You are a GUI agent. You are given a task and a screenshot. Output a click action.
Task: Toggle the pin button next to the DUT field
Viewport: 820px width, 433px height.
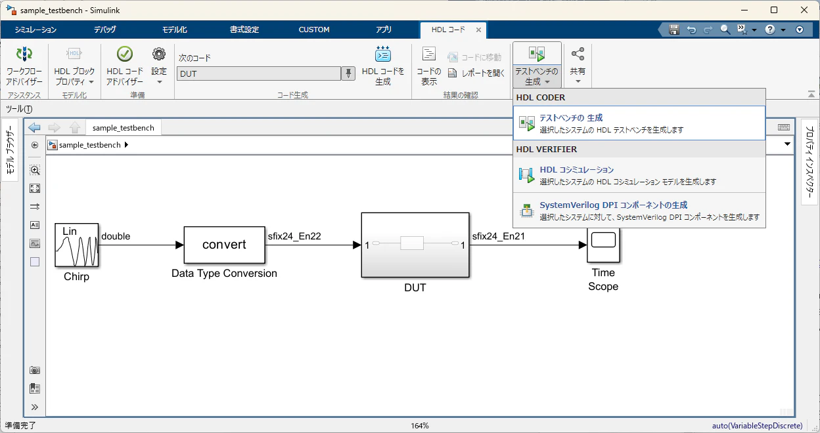(348, 73)
